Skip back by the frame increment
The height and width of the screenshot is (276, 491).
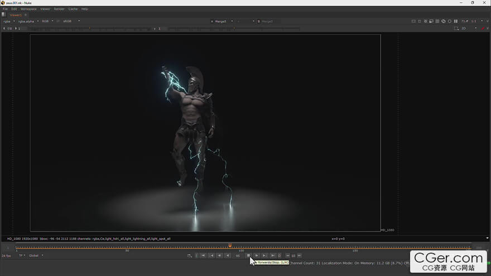287,256
